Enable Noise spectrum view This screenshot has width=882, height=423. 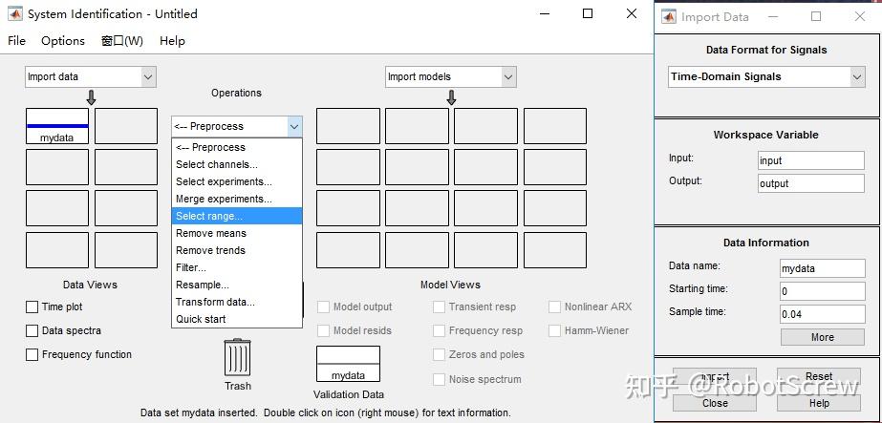(439, 379)
